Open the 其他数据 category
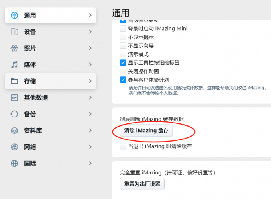 coord(51,98)
